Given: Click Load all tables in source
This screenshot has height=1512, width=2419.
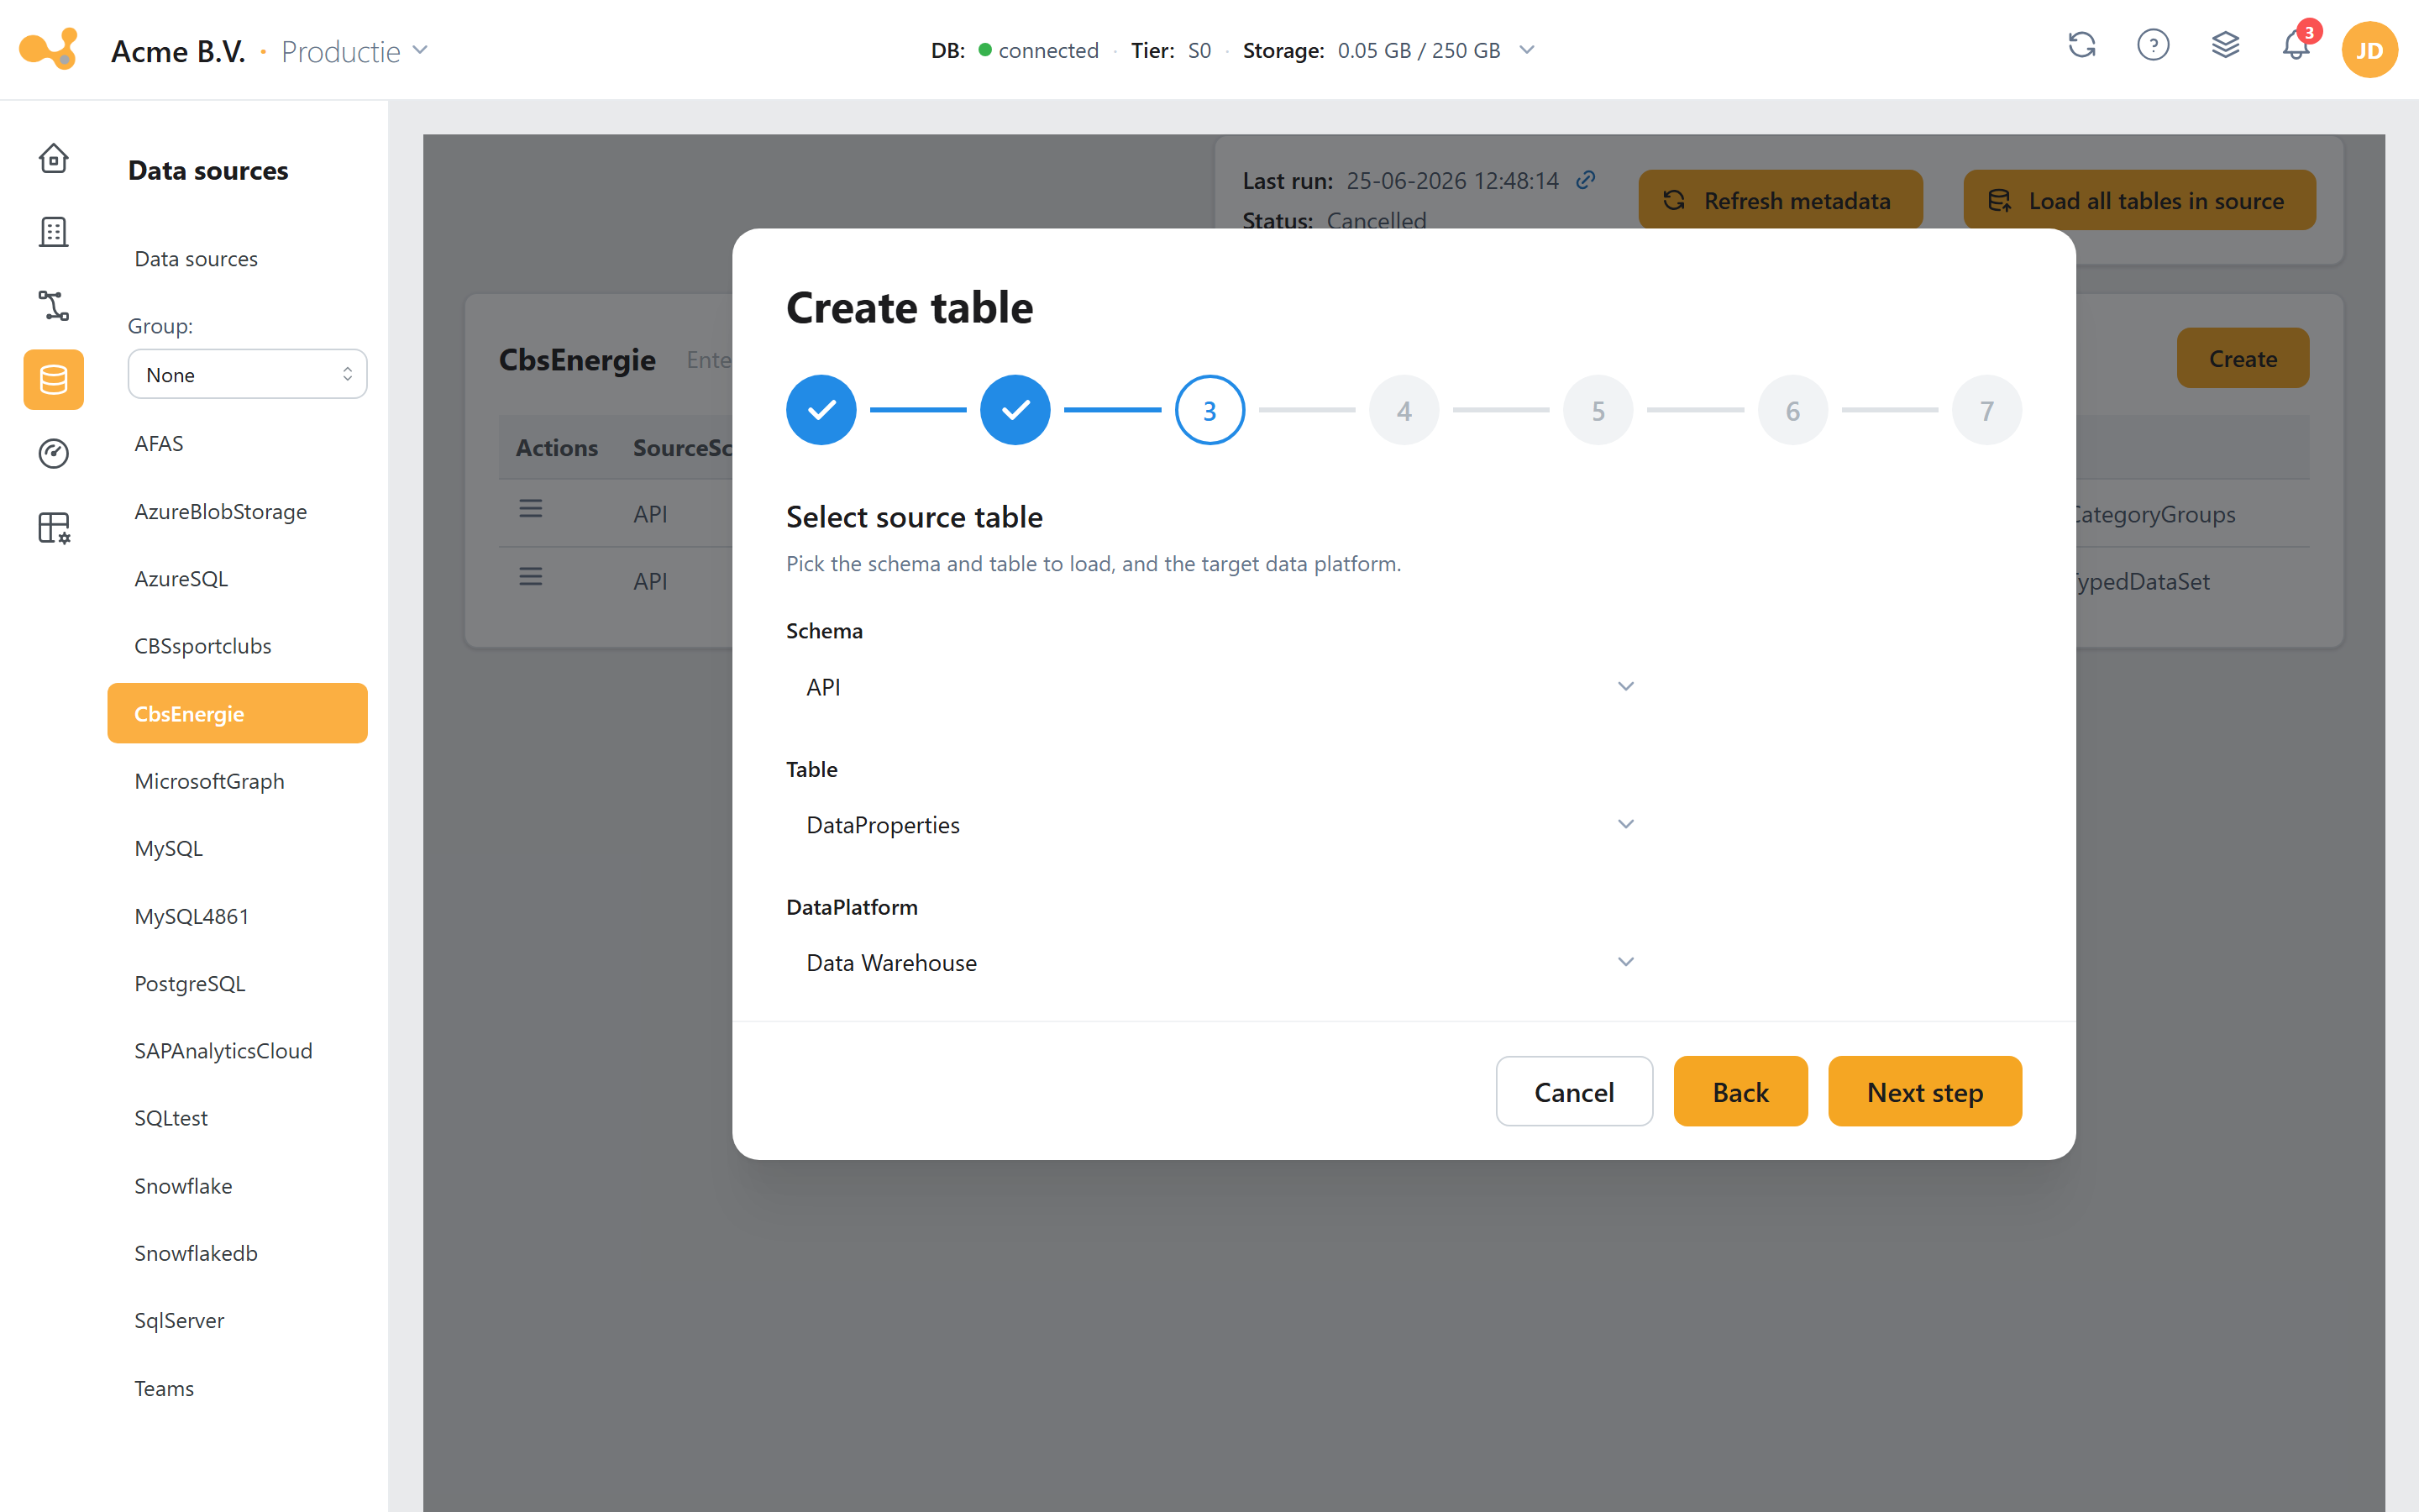Looking at the screenshot, I should 2139,200.
